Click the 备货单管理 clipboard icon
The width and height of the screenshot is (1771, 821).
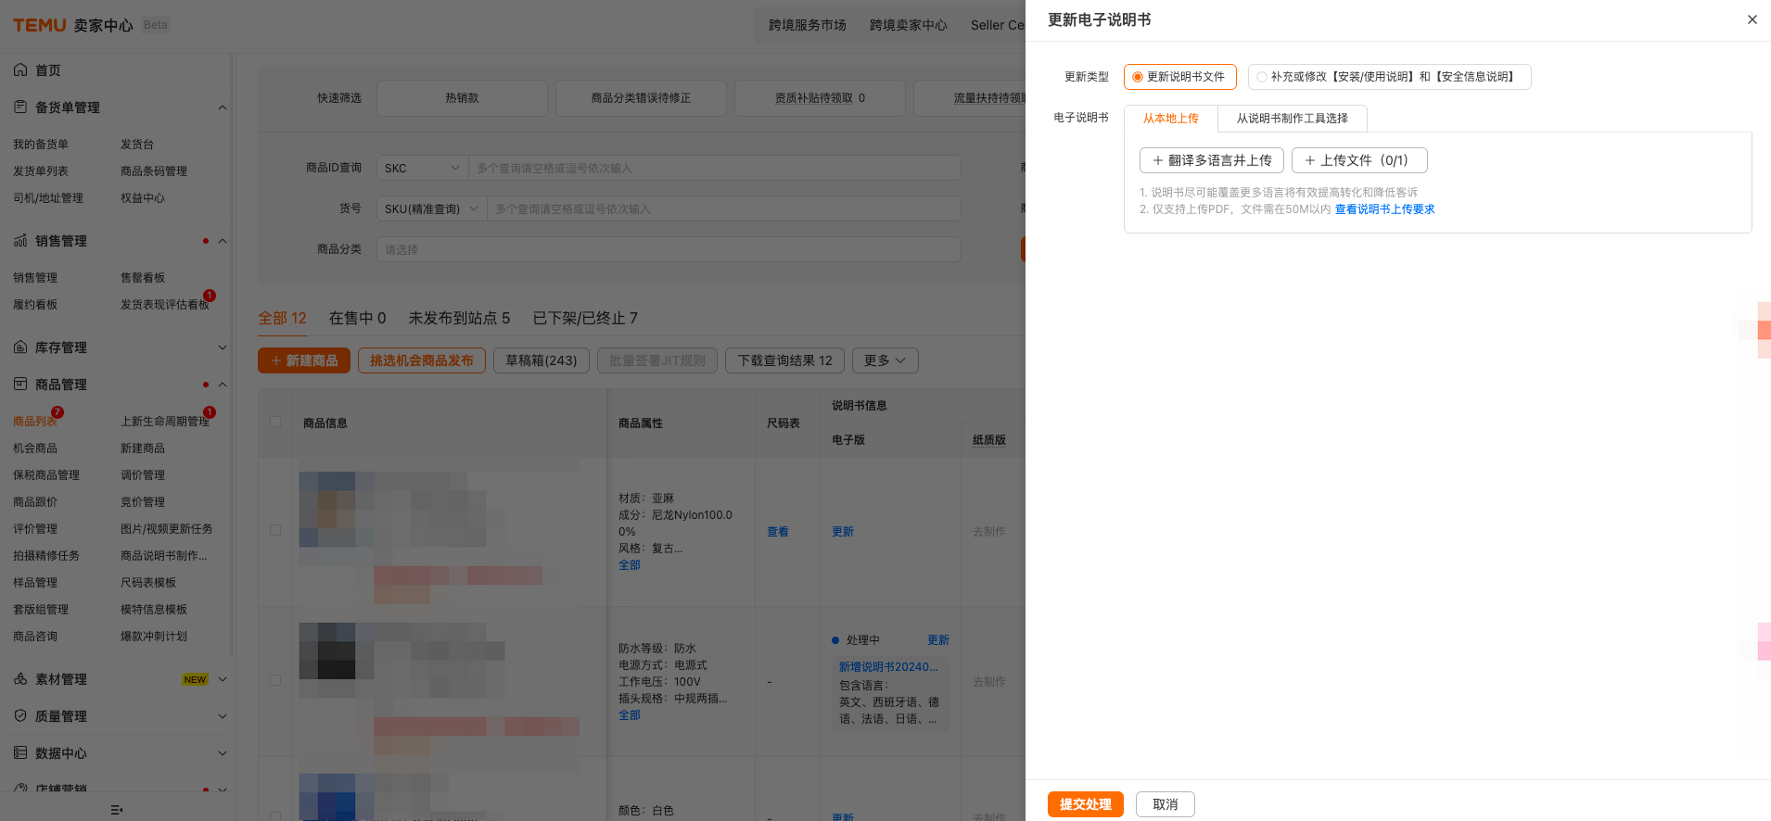click(x=20, y=107)
